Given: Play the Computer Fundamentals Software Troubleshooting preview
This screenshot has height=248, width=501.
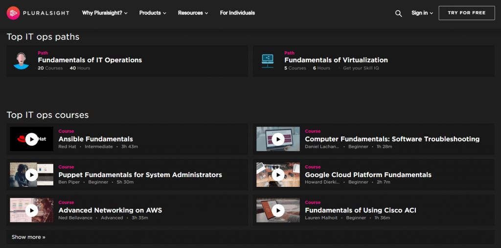Looking at the screenshot, I should (278, 139).
